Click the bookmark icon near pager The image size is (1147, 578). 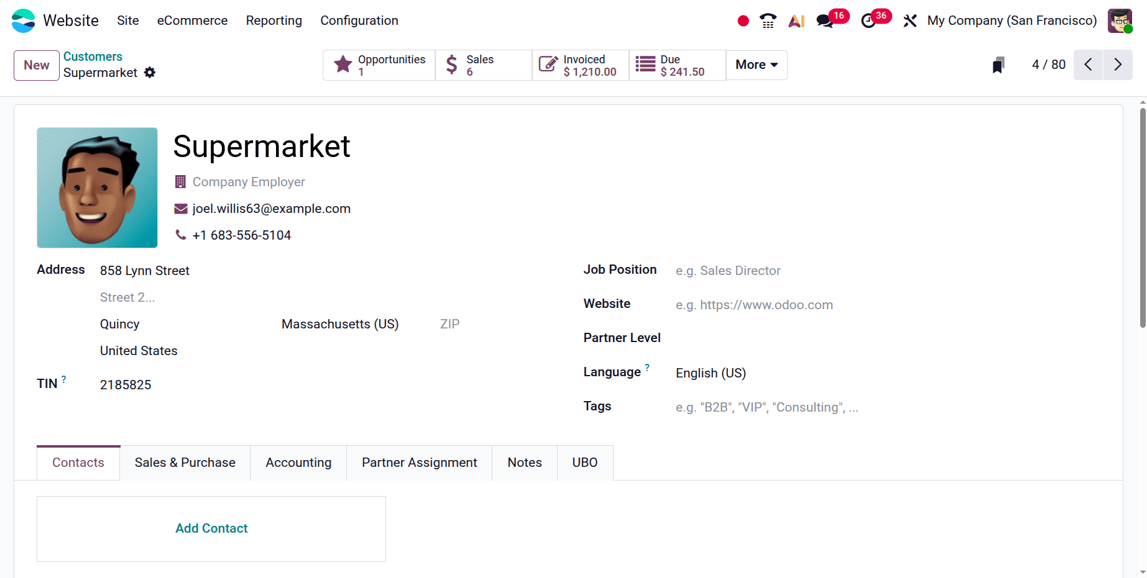point(998,65)
